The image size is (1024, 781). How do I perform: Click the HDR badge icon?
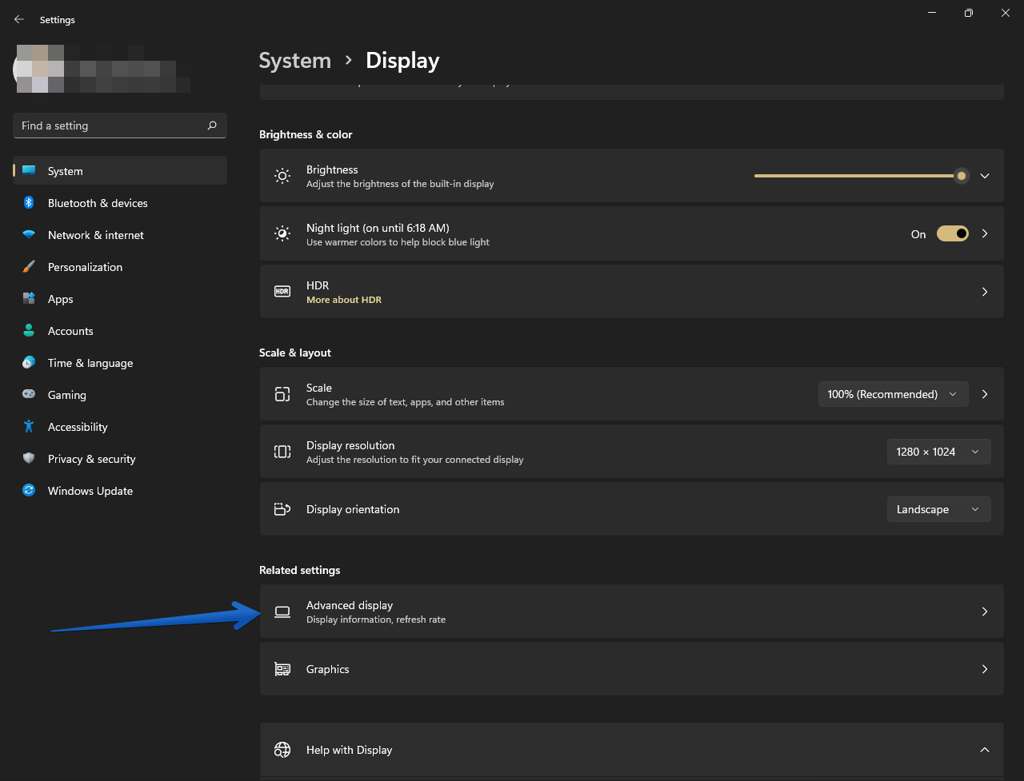[x=282, y=292]
